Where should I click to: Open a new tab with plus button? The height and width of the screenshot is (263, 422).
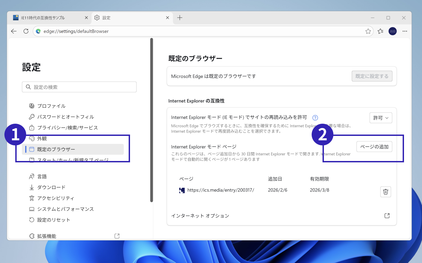click(180, 18)
